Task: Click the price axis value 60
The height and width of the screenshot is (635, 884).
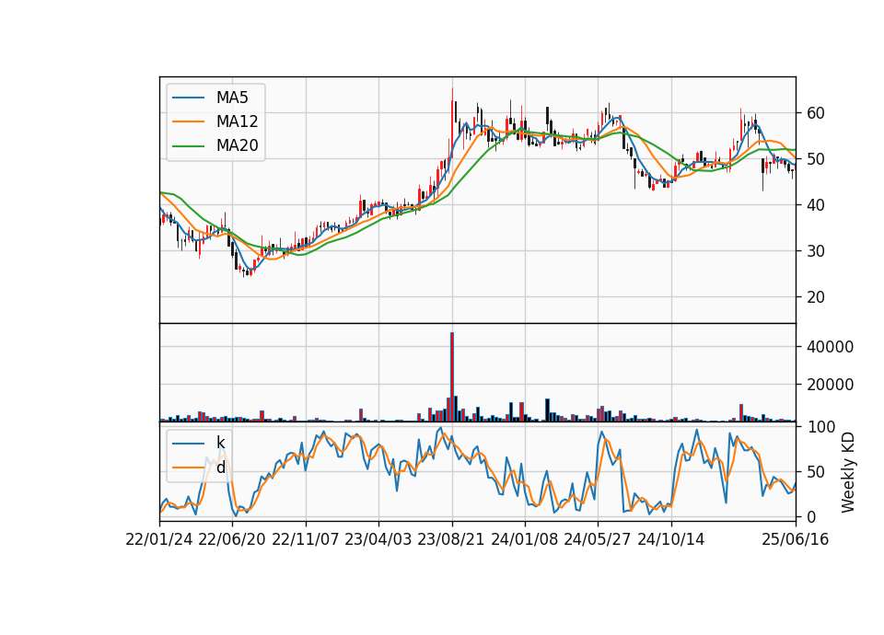Action: tap(816, 113)
